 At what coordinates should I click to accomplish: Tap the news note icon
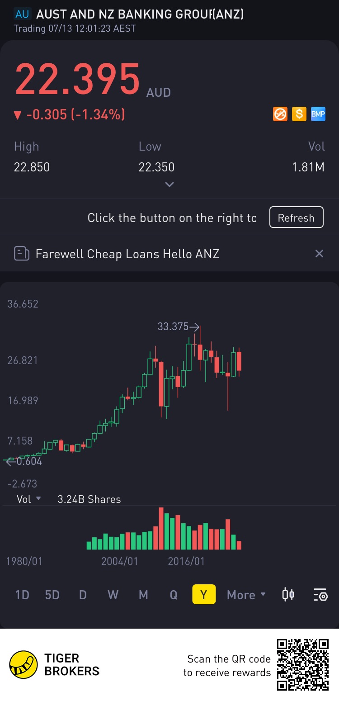[x=22, y=254]
